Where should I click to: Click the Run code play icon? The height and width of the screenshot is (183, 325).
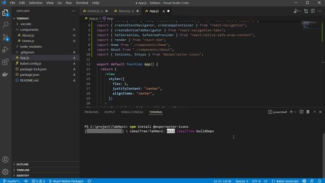tap(296, 11)
